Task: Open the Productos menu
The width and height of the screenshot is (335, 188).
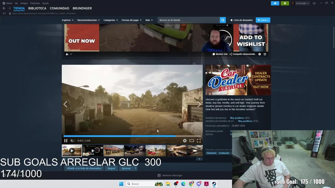Action: pos(35,3)
